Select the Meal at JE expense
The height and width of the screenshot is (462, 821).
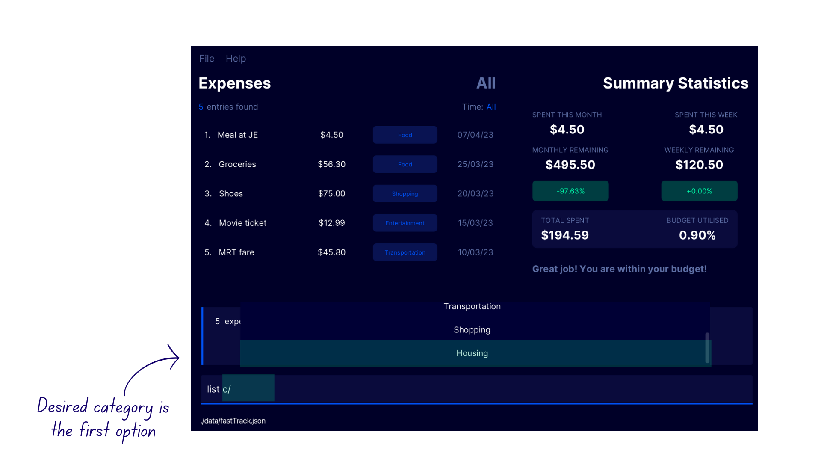click(x=348, y=135)
